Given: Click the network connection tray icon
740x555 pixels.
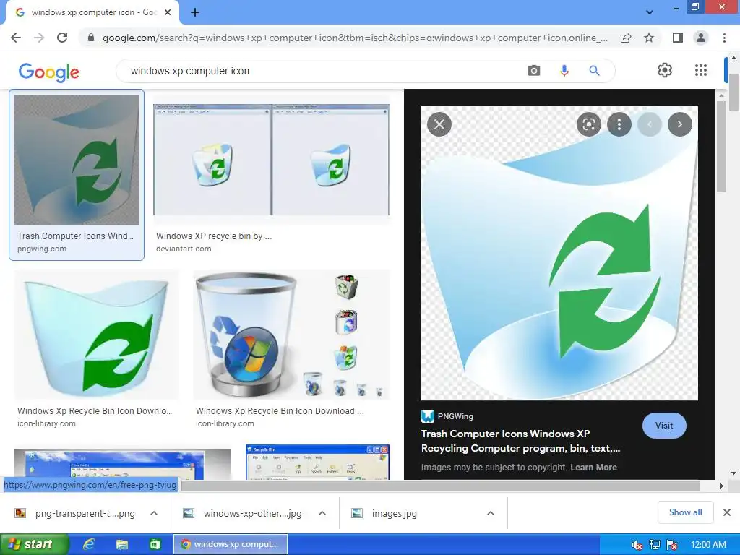Looking at the screenshot, I should (655, 545).
